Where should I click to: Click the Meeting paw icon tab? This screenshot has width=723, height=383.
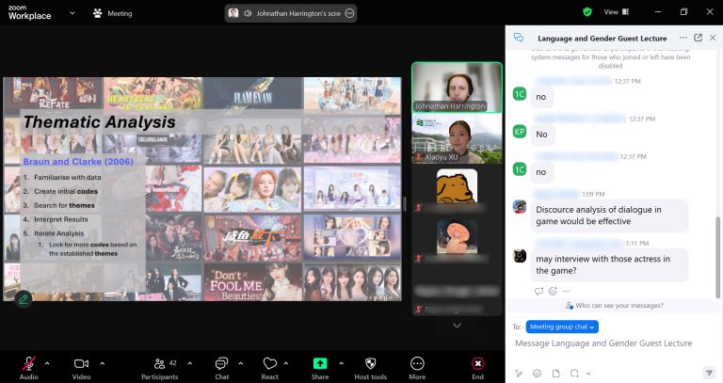coord(113,13)
